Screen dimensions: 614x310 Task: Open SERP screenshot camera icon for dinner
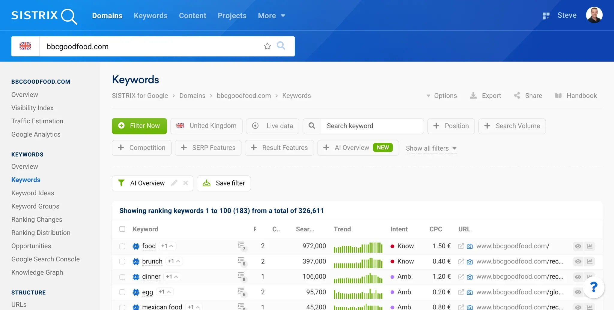pyautogui.click(x=470, y=277)
